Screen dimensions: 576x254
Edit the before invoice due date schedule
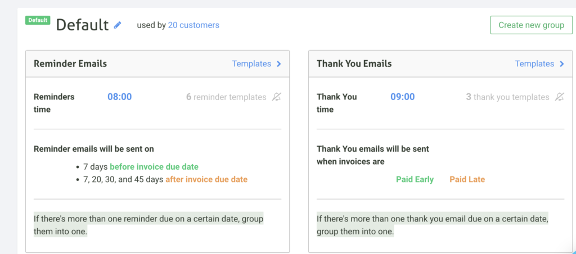(x=154, y=167)
